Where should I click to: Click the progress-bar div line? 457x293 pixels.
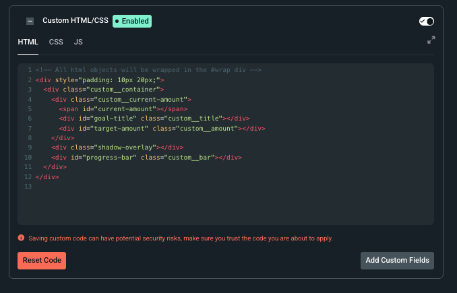[146, 158]
